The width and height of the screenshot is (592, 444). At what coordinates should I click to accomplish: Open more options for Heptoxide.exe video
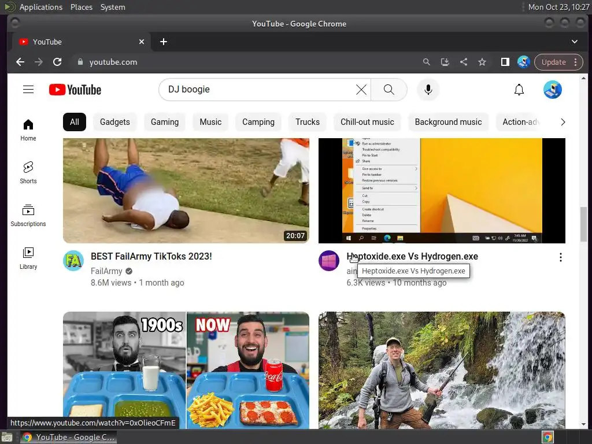point(561,257)
